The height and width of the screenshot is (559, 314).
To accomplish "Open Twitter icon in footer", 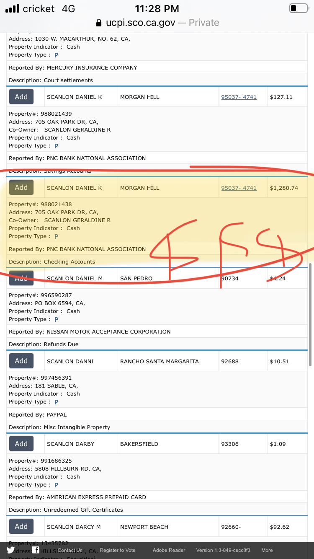I will [x=10, y=550].
